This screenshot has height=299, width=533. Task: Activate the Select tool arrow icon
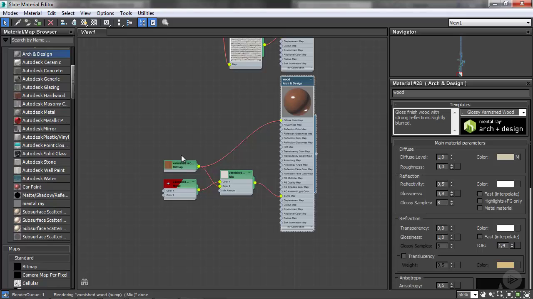[5, 23]
